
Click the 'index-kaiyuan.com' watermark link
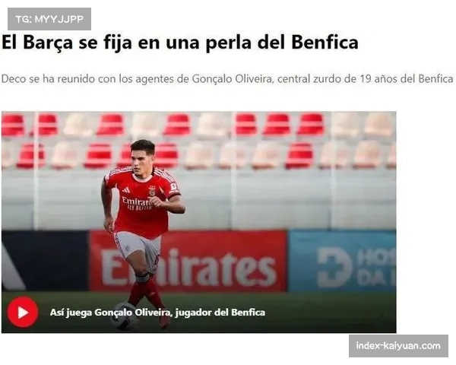click(x=398, y=346)
